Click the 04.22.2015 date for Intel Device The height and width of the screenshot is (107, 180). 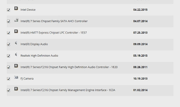(x=140, y=10)
